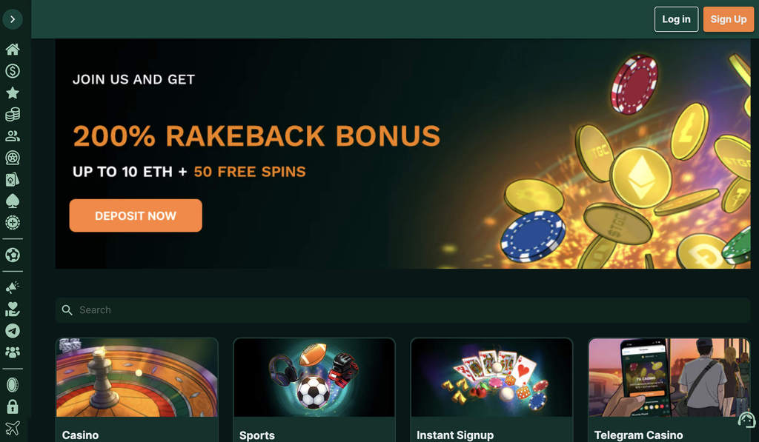Open the playing cards icon
The width and height of the screenshot is (759, 442).
[x=13, y=179]
